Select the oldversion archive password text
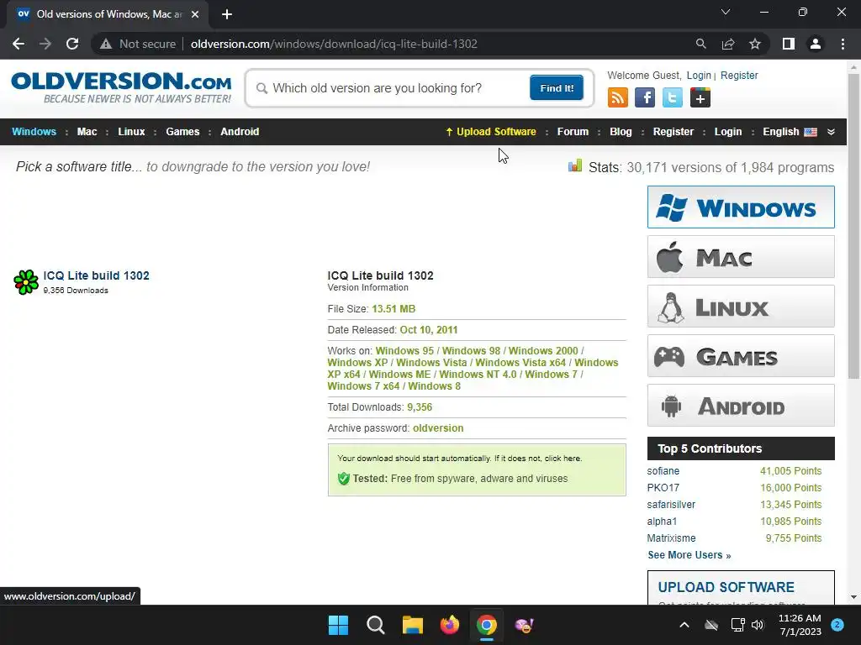Image resolution: width=861 pixels, height=645 pixels. coord(438,427)
